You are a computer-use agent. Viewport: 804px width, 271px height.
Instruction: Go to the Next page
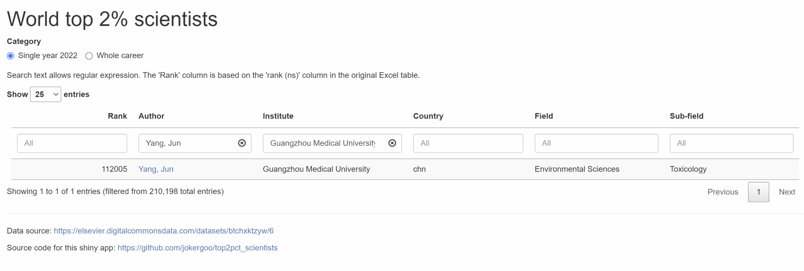(x=787, y=192)
